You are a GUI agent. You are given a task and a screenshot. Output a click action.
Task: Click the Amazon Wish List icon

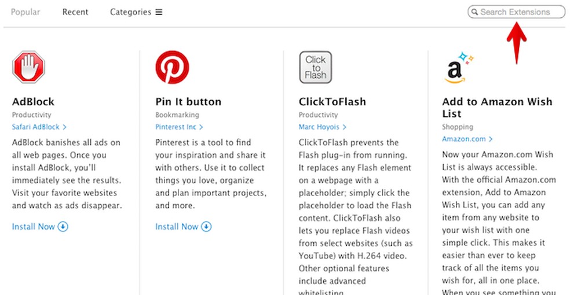459,68
